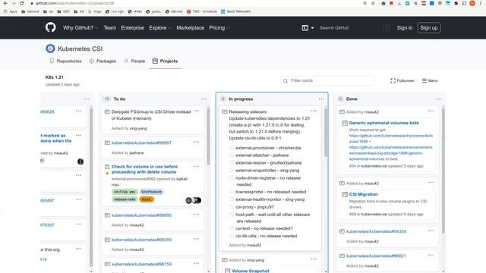The image size is (486, 273).
Task: Go back using the browser back arrow
Action: click(5, 3)
